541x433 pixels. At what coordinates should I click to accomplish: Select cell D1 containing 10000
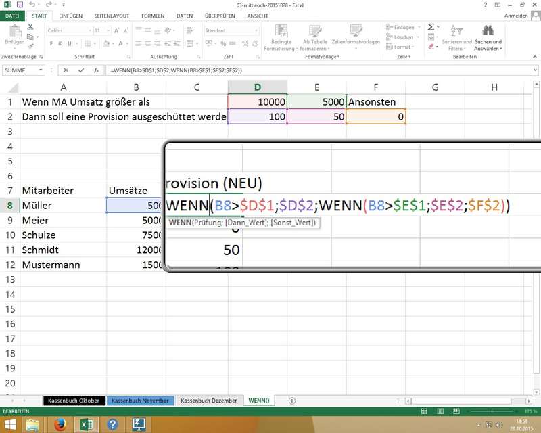pos(258,101)
